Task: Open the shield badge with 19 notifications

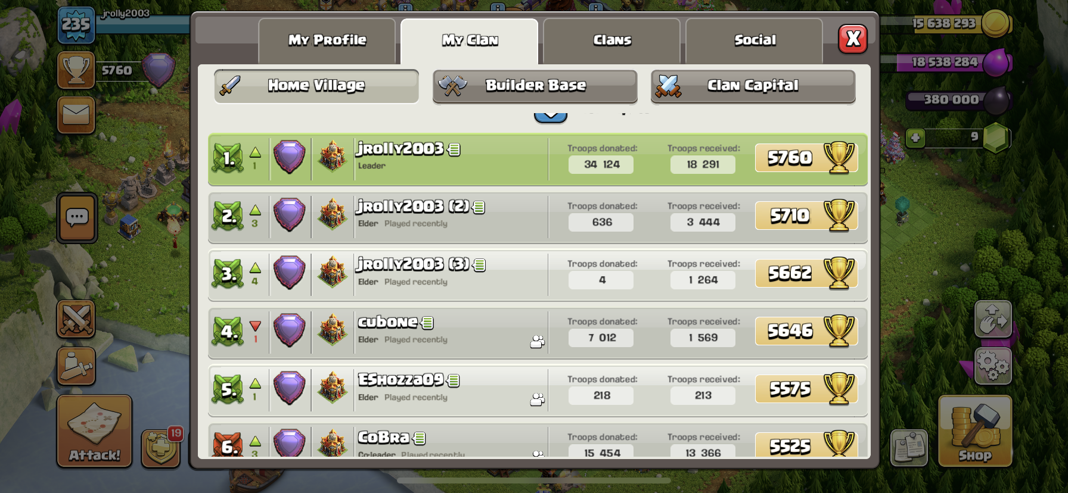Action: coord(161,448)
